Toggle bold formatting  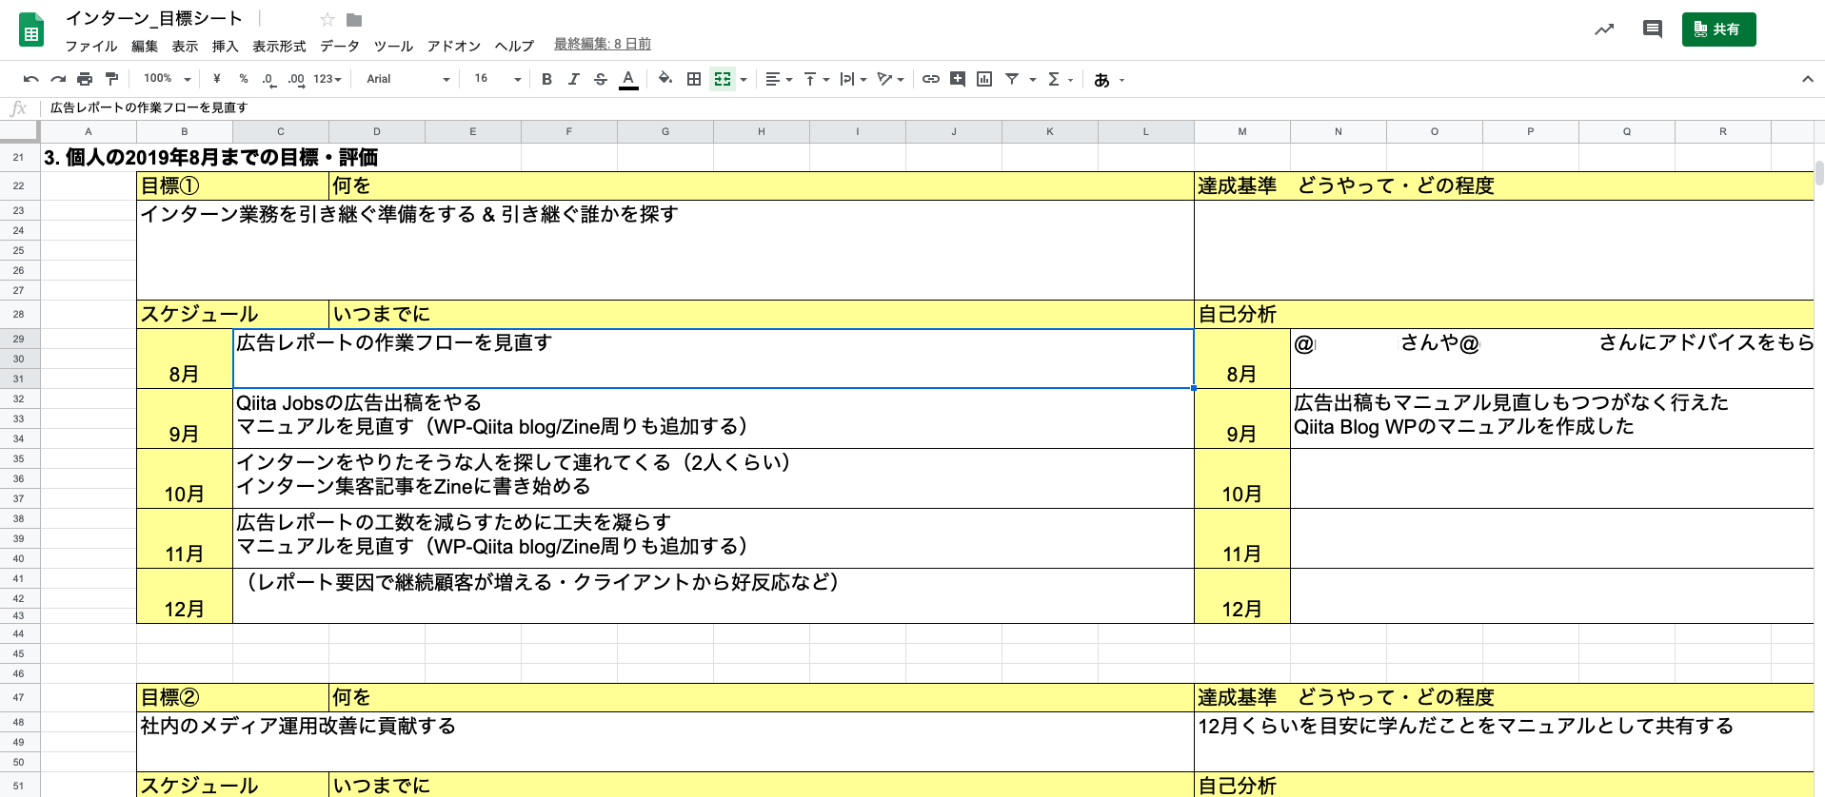(x=546, y=79)
